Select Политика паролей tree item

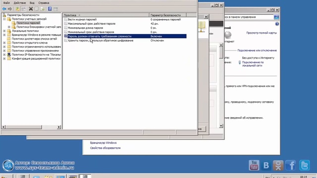pyautogui.click(x=28, y=23)
